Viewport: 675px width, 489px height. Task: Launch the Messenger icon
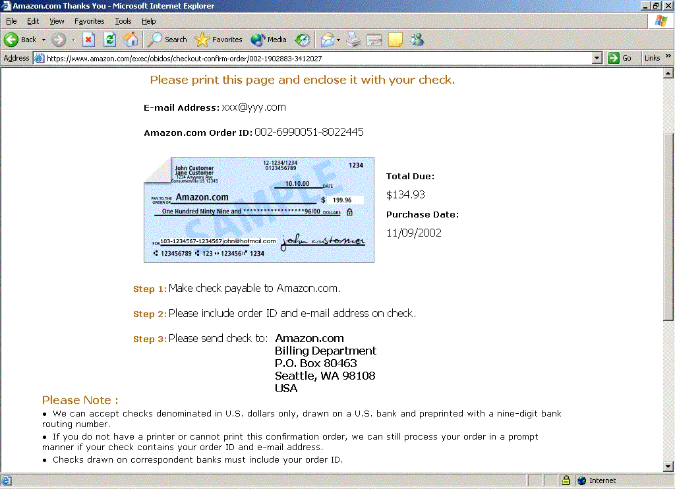417,40
